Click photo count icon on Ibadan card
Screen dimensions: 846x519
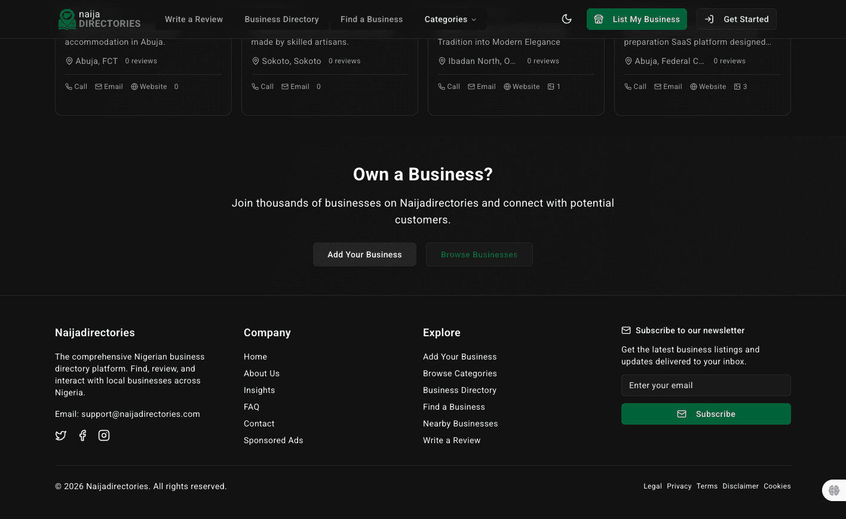pos(551,87)
